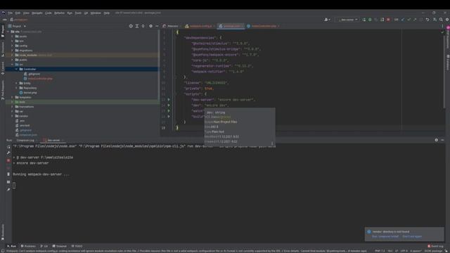This screenshot has width=450, height=253.
Task: Click the PHP version status bar entry
Action: click(x=380, y=251)
